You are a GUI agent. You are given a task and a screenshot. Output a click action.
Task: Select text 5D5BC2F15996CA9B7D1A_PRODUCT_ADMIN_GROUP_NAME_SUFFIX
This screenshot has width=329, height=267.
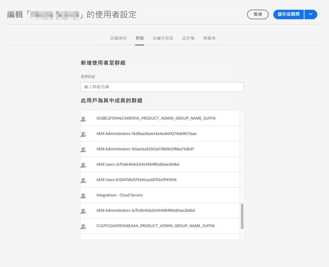pos(156,118)
